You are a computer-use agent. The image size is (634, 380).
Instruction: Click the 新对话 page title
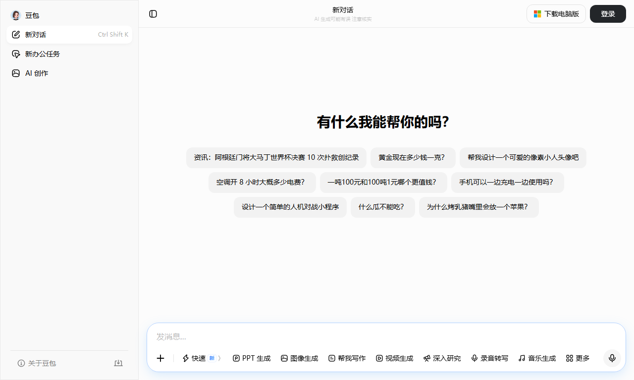pos(343,10)
